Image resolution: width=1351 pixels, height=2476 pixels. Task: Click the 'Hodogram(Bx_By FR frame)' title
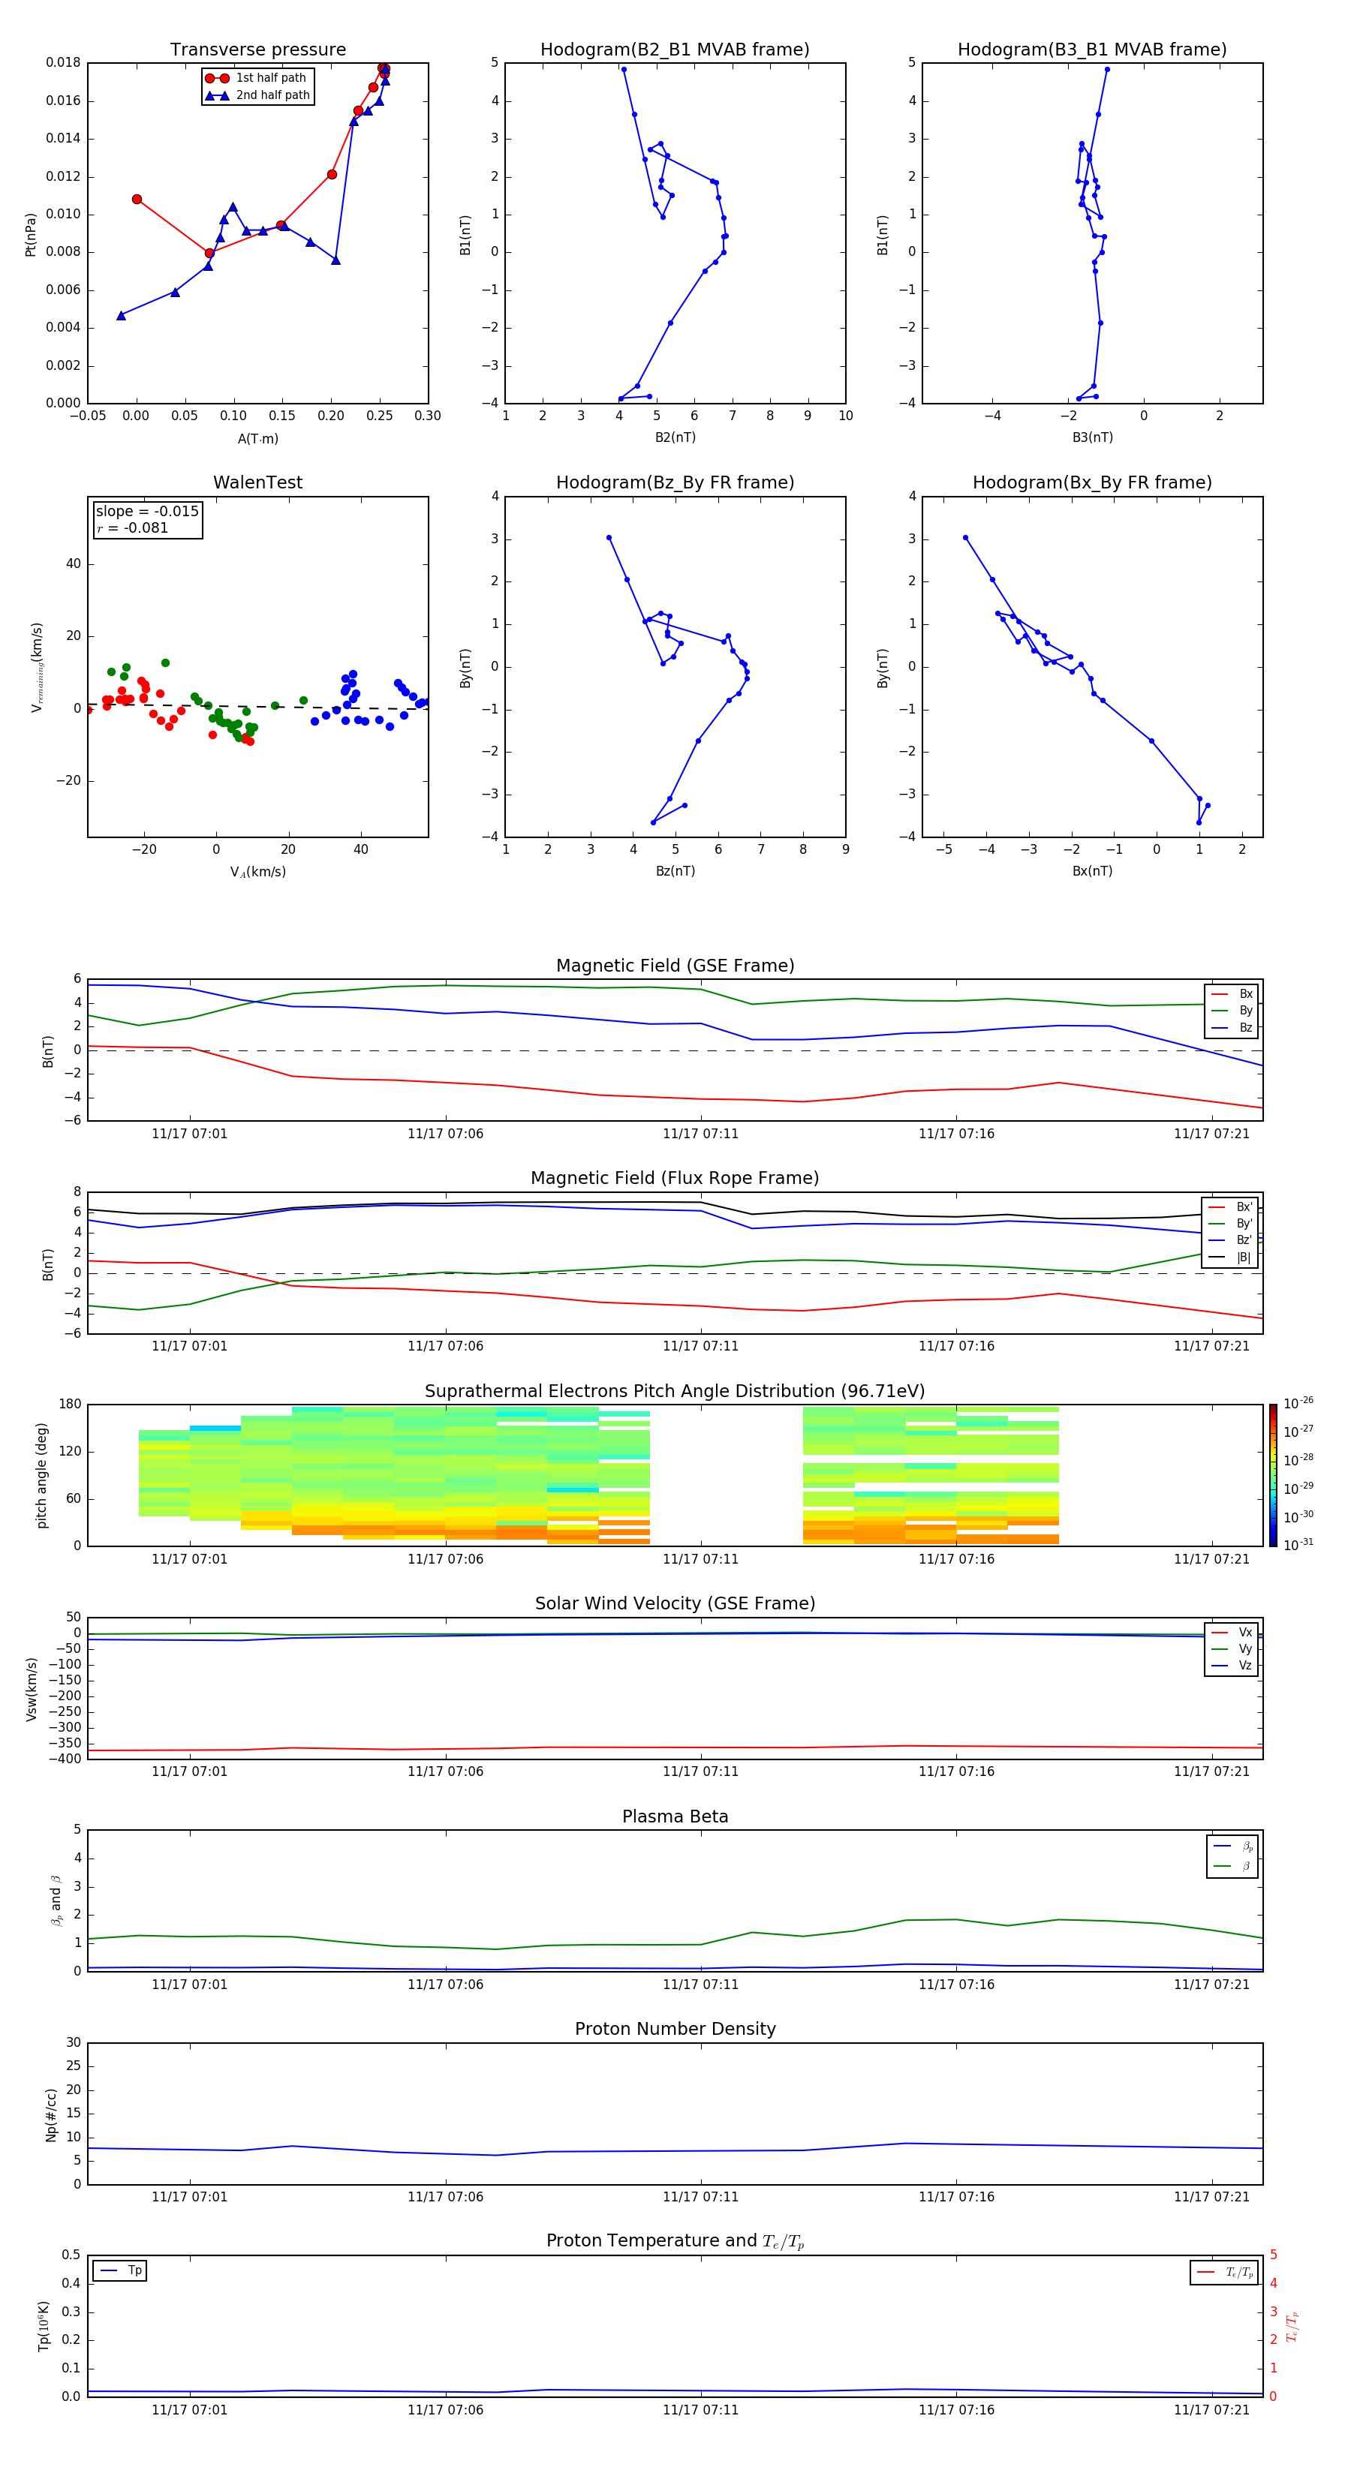pyautogui.click(x=1092, y=482)
